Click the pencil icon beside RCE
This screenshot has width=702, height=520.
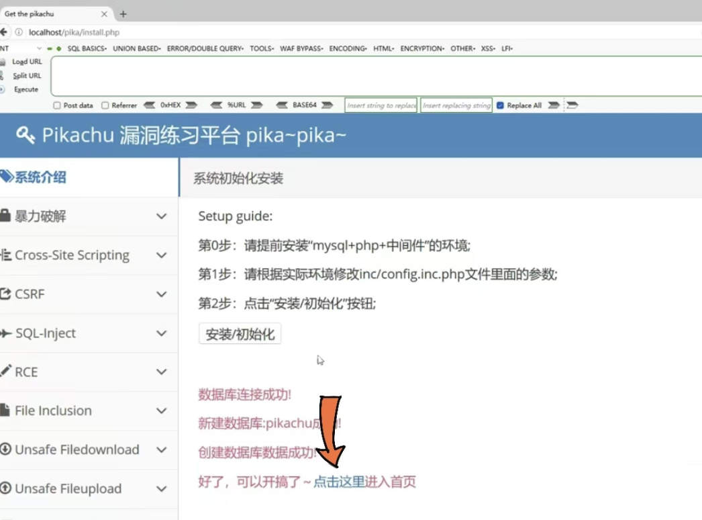5,371
